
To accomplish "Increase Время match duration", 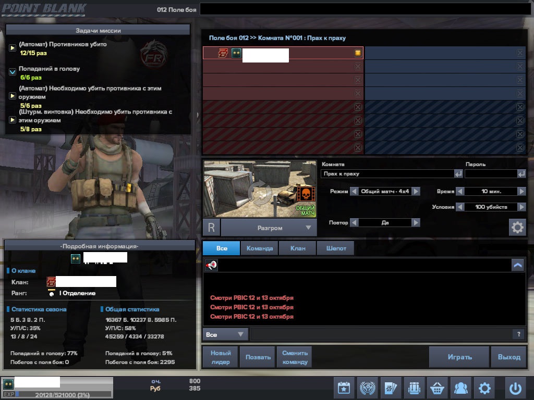I will coord(521,191).
